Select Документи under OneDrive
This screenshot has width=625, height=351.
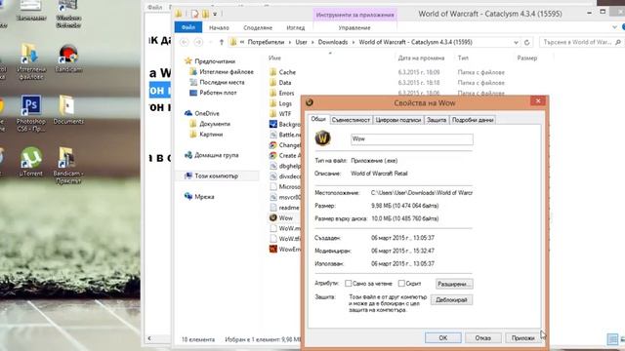[210, 124]
